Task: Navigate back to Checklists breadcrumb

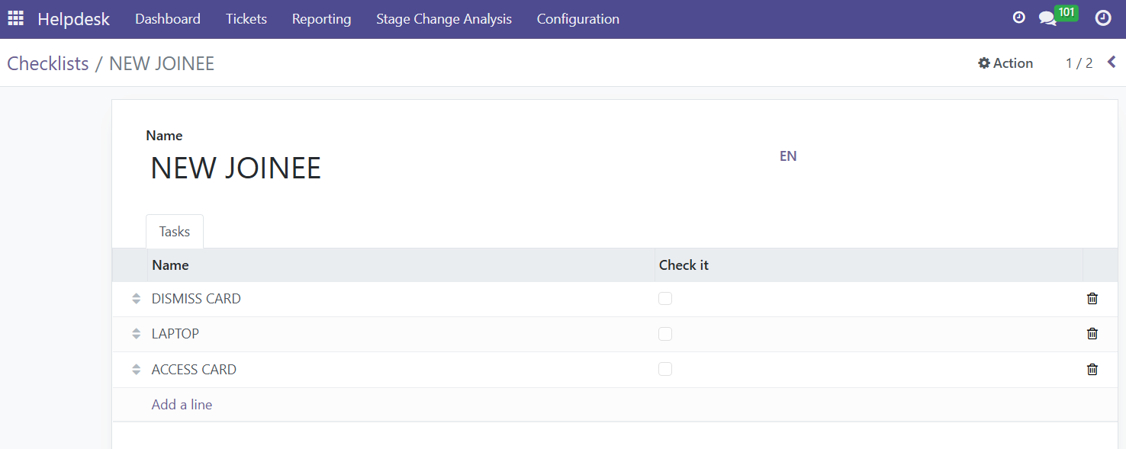Action: click(48, 63)
